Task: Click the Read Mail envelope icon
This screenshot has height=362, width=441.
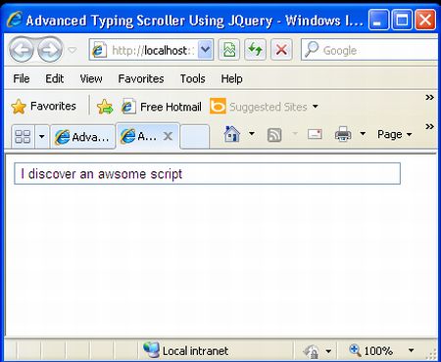Action: tap(315, 134)
